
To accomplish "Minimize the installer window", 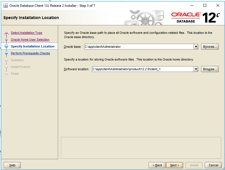I will [192, 6].
